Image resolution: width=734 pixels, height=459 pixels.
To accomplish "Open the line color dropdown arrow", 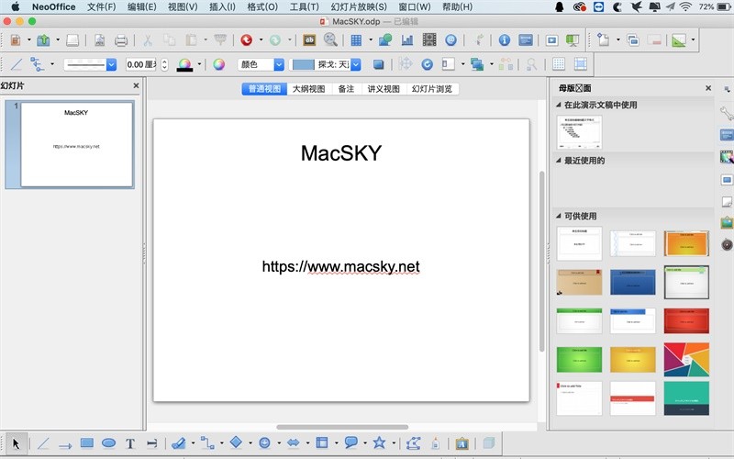I will click(x=199, y=64).
